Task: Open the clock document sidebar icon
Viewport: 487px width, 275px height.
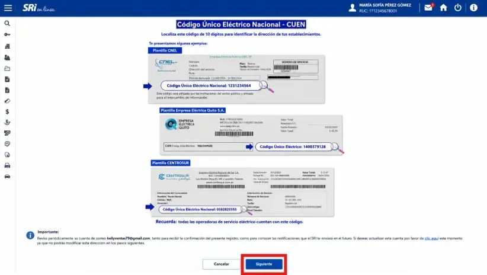Action: (7, 155)
